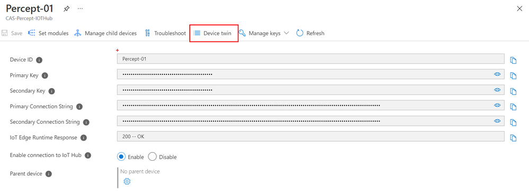The width and height of the screenshot is (529, 191).
Task: Click the 200 -- OK response field
Action: (311, 136)
